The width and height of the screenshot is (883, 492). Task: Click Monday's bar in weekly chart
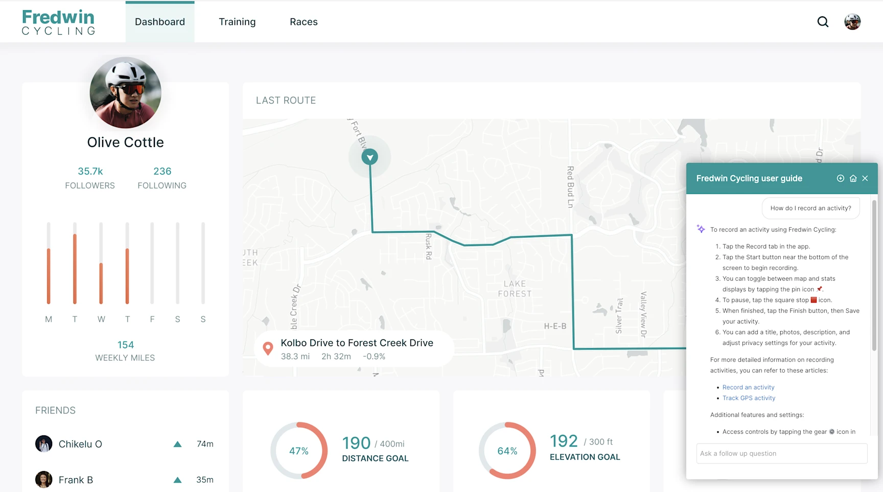click(x=49, y=263)
